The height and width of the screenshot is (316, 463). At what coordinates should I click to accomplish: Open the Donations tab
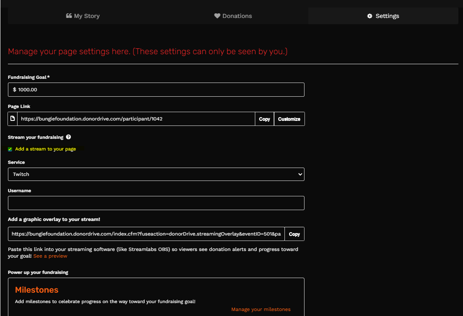click(x=233, y=16)
